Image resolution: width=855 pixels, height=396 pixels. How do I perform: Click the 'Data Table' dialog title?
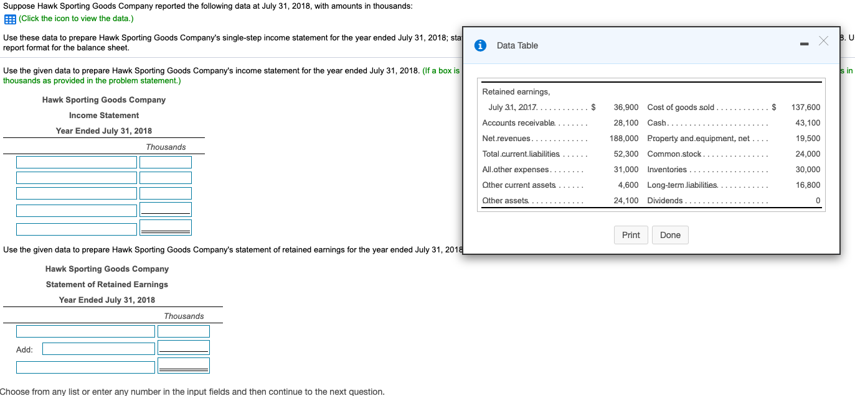517,45
